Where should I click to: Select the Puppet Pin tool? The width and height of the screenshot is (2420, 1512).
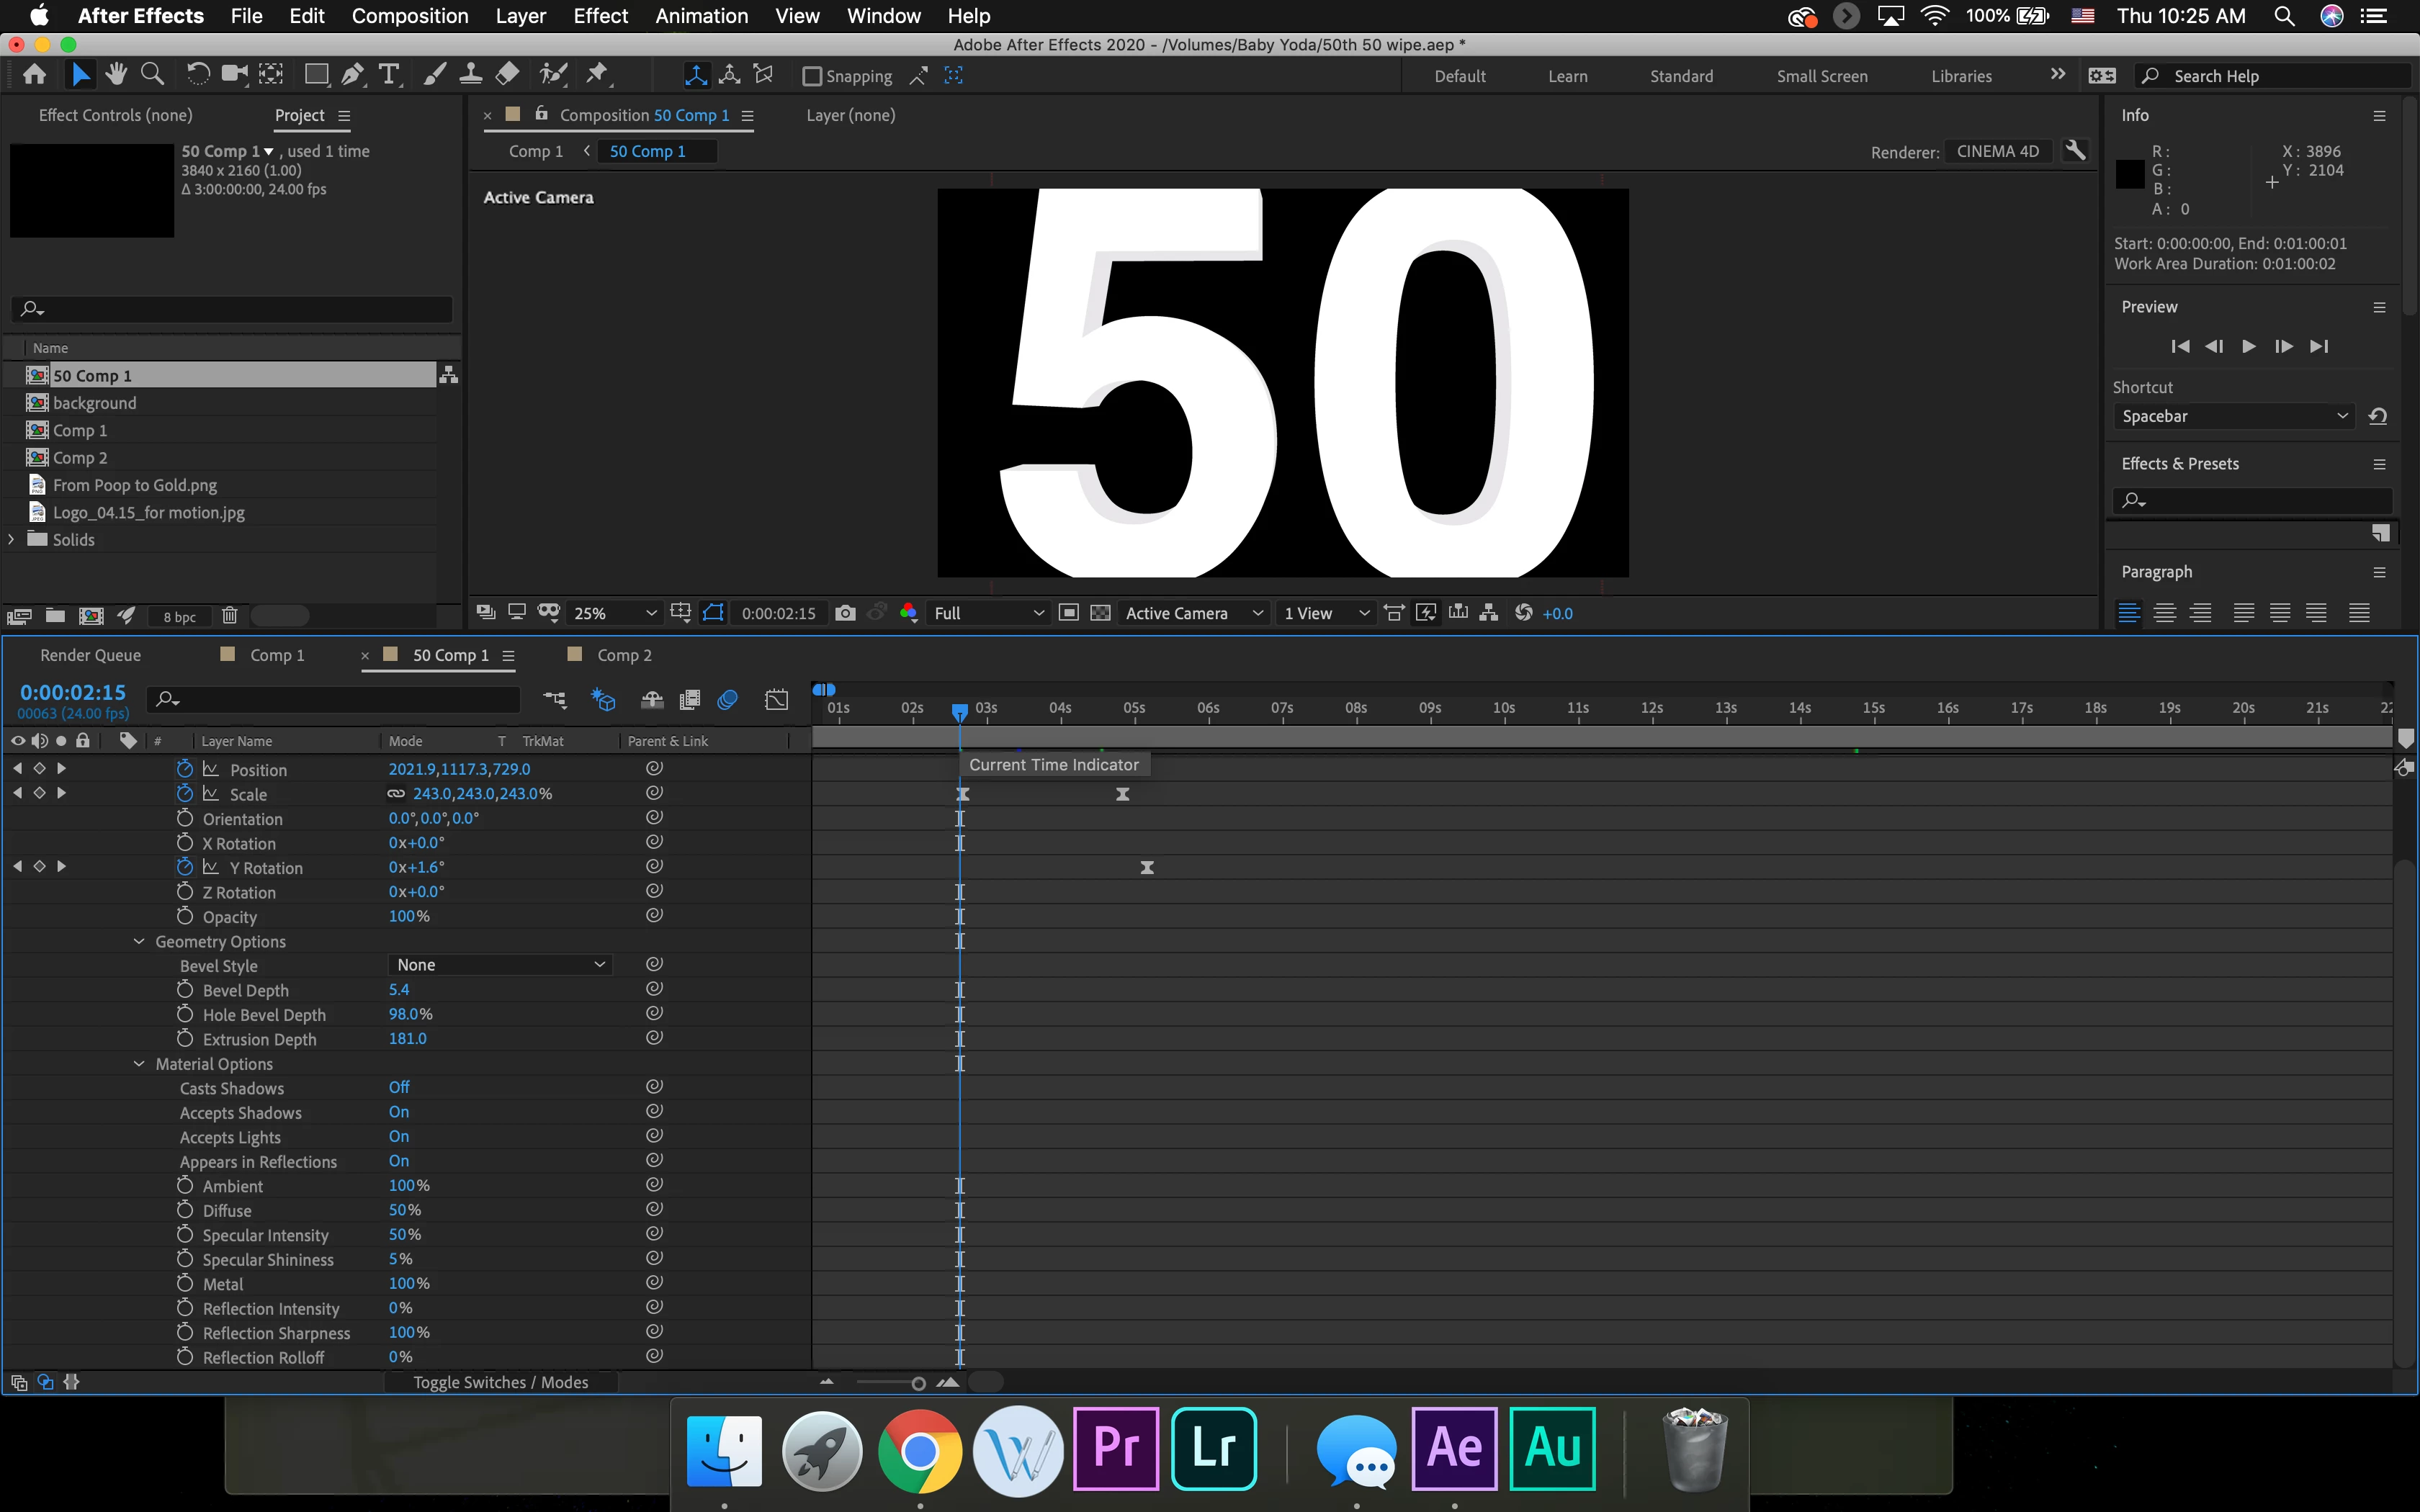(598, 75)
